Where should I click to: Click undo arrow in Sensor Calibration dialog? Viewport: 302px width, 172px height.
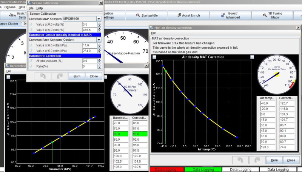[x=43, y=76]
